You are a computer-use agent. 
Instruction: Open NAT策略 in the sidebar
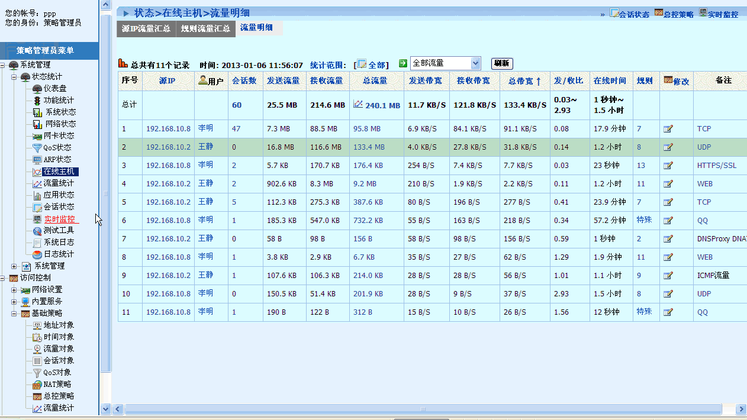(57, 384)
